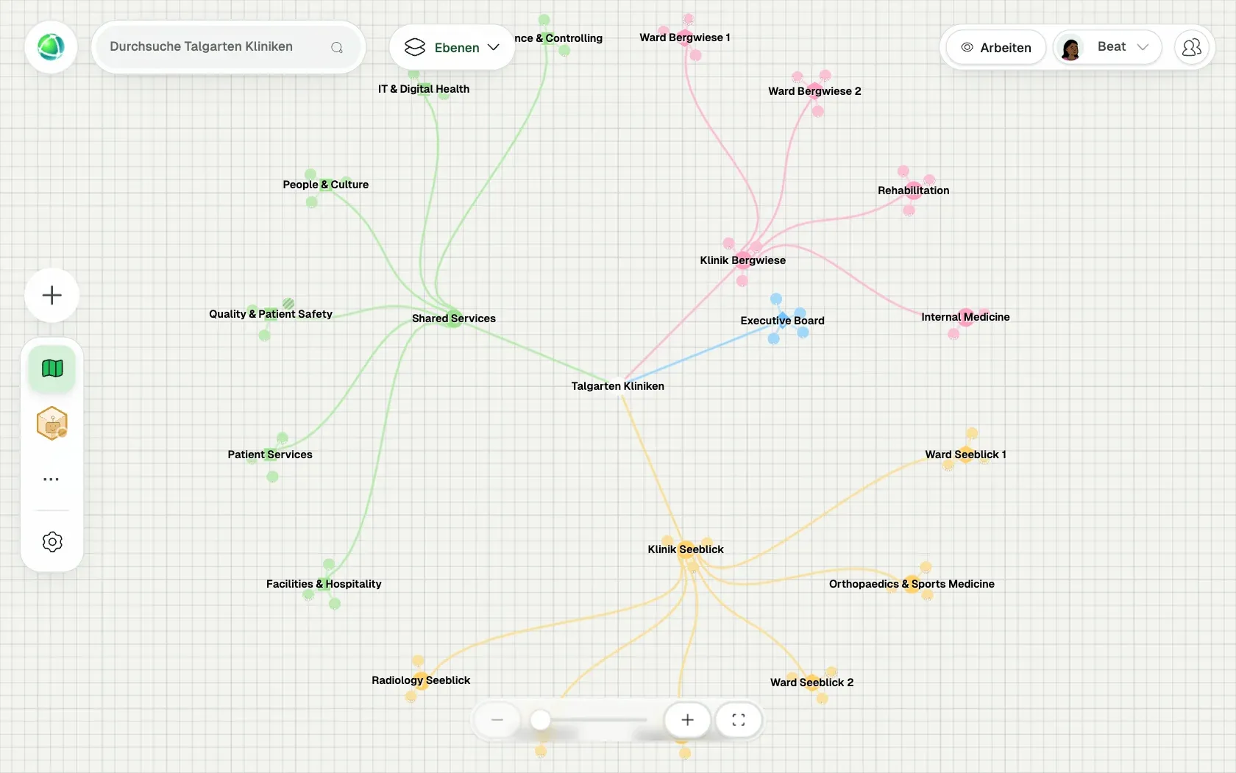Click the Rehabilitation node
Screen dimensions: 1236x773
coord(914,190)
